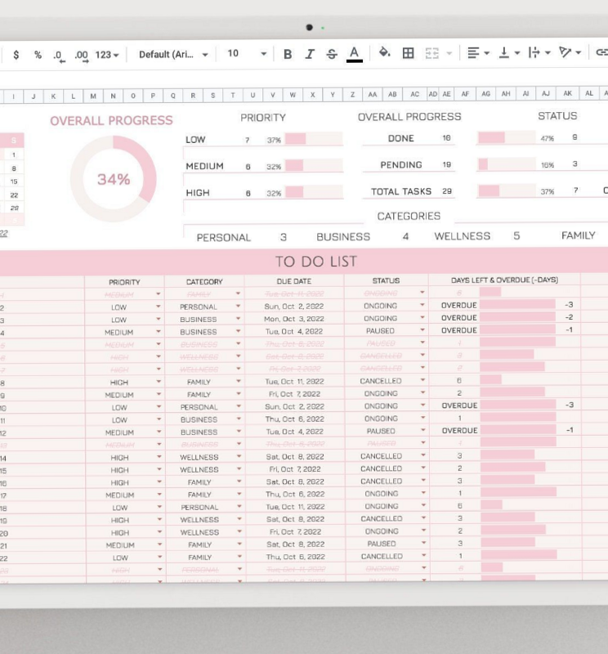Format as currency with dollar icon
This screenshot has width=608, height=654.
[16, 55]
